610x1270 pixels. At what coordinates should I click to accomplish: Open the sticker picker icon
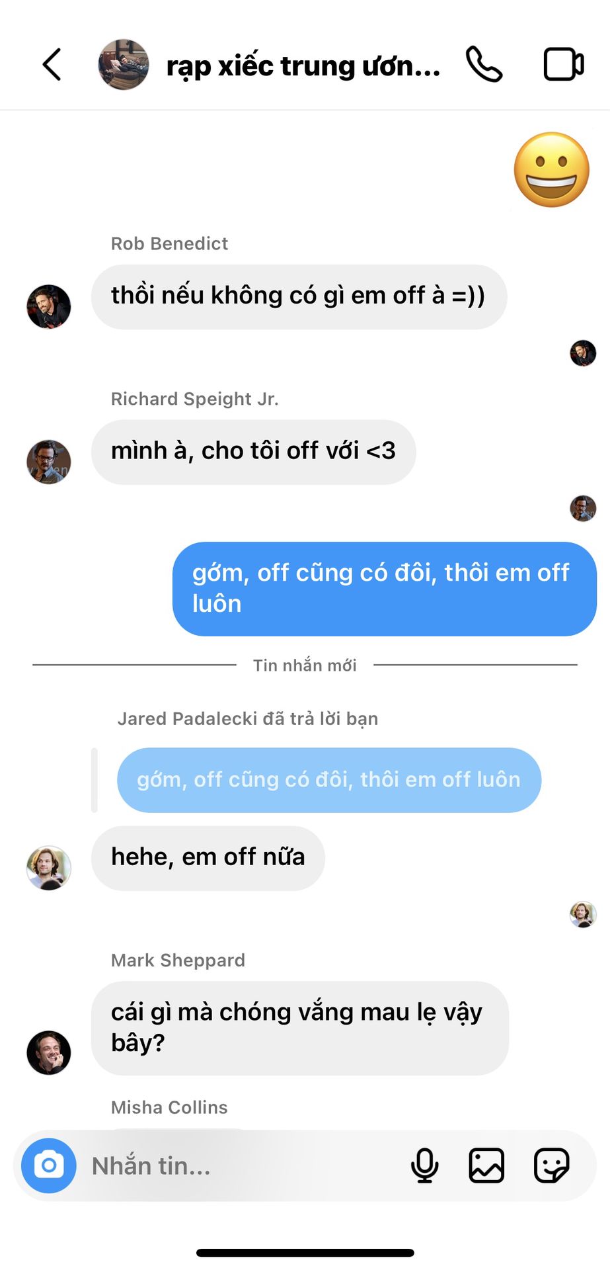click(x=551, y=1165)
